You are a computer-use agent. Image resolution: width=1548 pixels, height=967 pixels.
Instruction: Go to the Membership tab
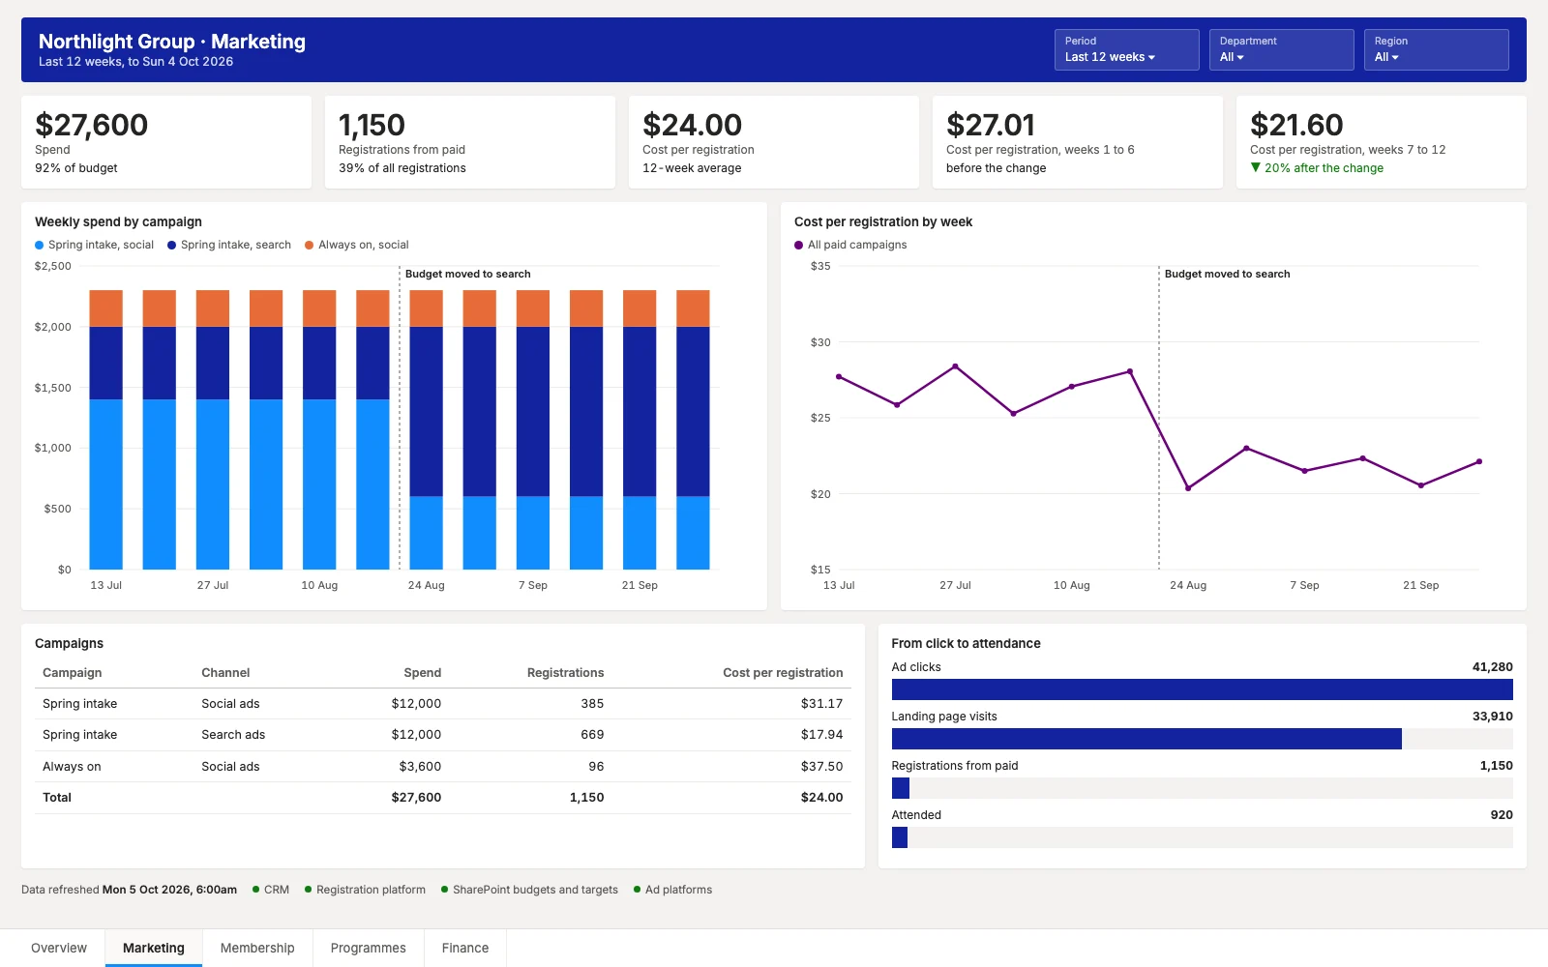tap(257, 948)
